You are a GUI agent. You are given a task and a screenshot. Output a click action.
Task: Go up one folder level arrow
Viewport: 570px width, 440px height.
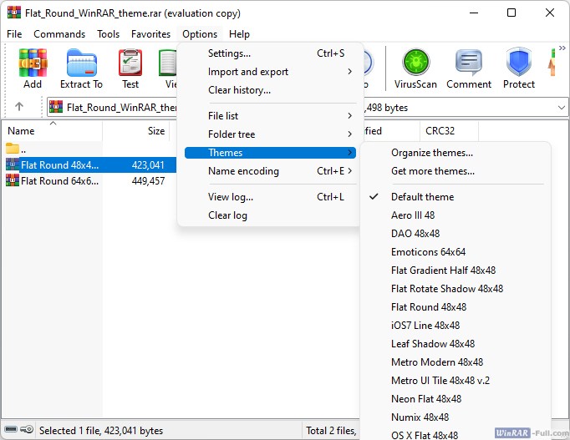pyautogui.click(x=19, y=107)
